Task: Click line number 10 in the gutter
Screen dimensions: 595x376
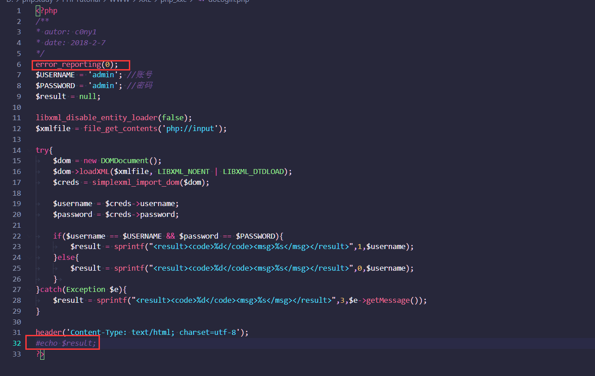Action: coord(17,108)
